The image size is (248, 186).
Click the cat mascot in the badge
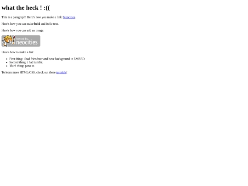pyautogui.click(x=8, y=41)
